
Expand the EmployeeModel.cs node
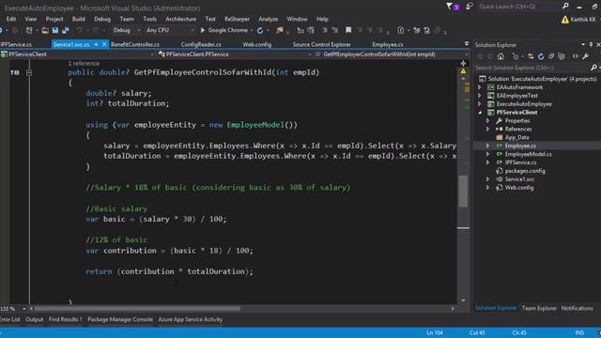(488, 154)
